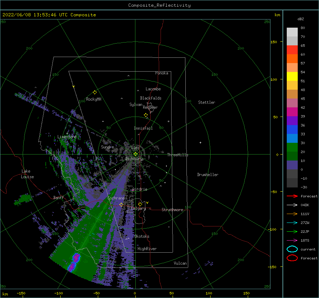Click the yellow diamond marker near RockyMH

pos(95,92)
